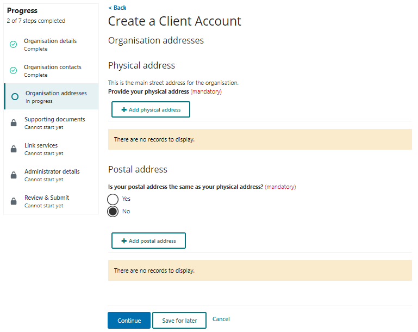Cancel the client account creation

click(x=221, y=319)
